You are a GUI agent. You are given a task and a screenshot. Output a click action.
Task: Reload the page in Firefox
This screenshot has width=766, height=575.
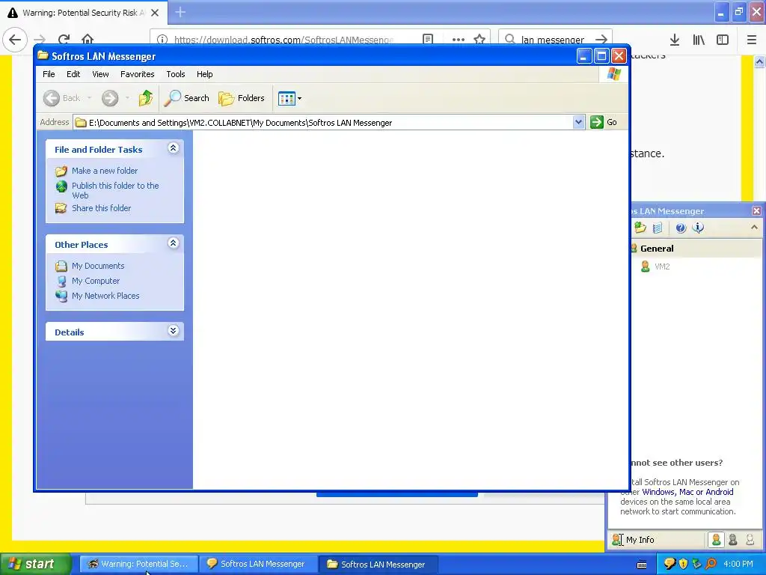tap(64, 39)
